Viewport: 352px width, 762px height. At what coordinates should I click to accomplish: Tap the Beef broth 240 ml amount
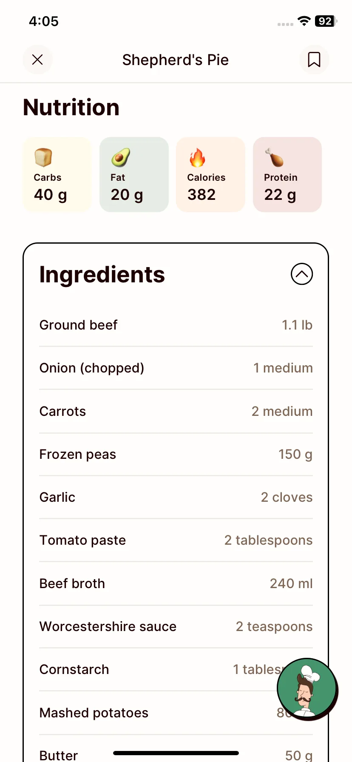(291, 583)
